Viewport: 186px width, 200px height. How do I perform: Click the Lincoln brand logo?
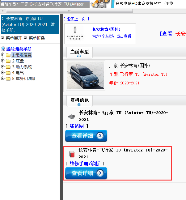click(75, 33)
